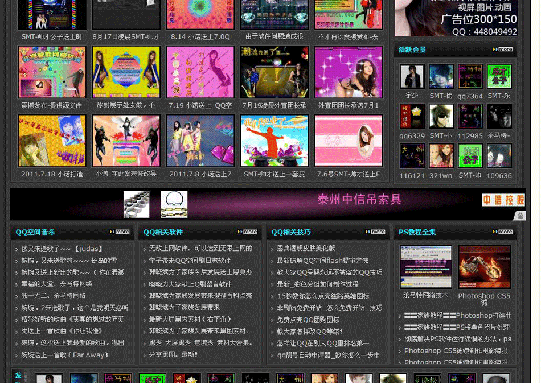Open link 无敌上网软件。可以达到无限上网的
Screen dimensions: 541x383
point(200,248)
